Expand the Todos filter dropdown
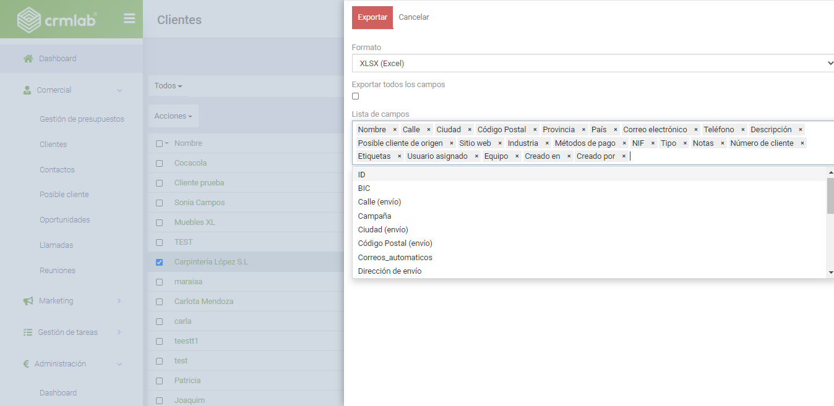834x406 pixels. (168, 86)
